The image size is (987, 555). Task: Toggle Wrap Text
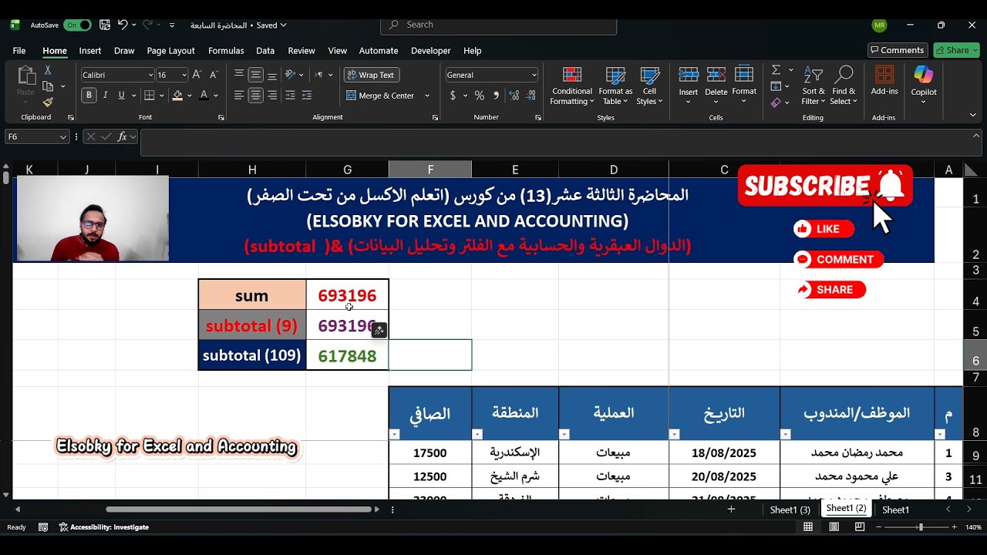pyautogui.click(x=370, y=75)
